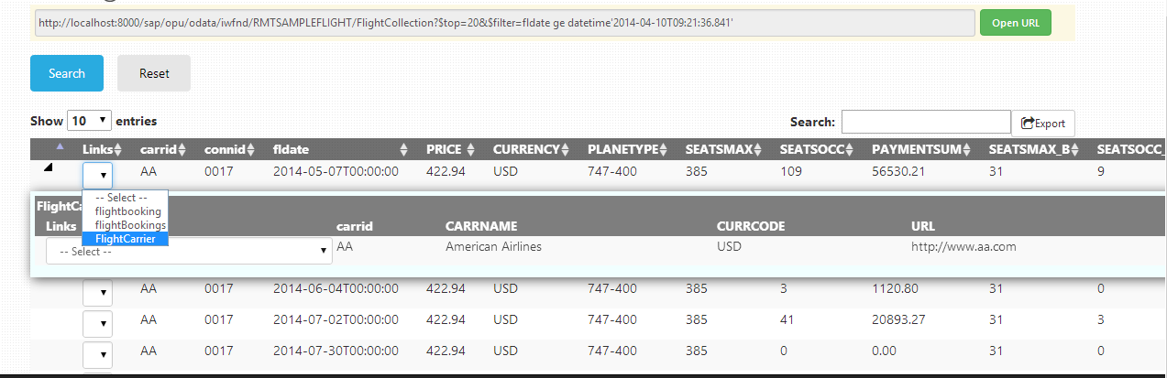This screenshot has height=378, width=1167.
Task: Click the green Open URL button
Action: point(1015,23)
